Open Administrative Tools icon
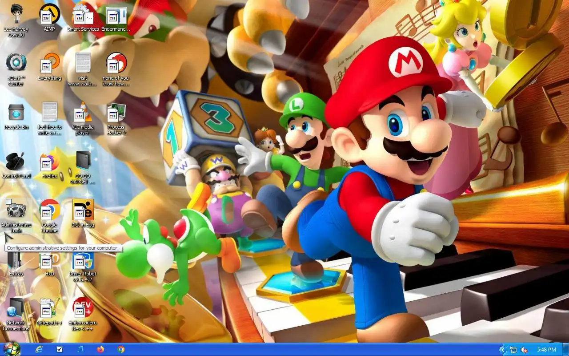569x356 pixels. [x=16, y=216]
